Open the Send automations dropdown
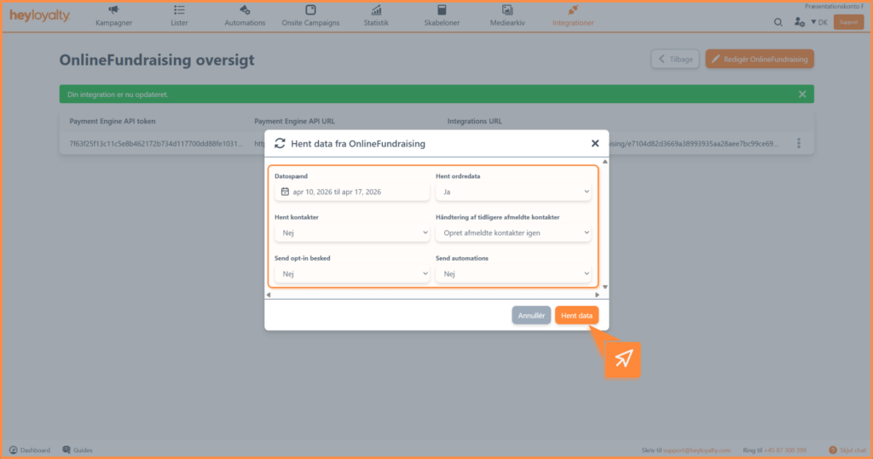 512,273
